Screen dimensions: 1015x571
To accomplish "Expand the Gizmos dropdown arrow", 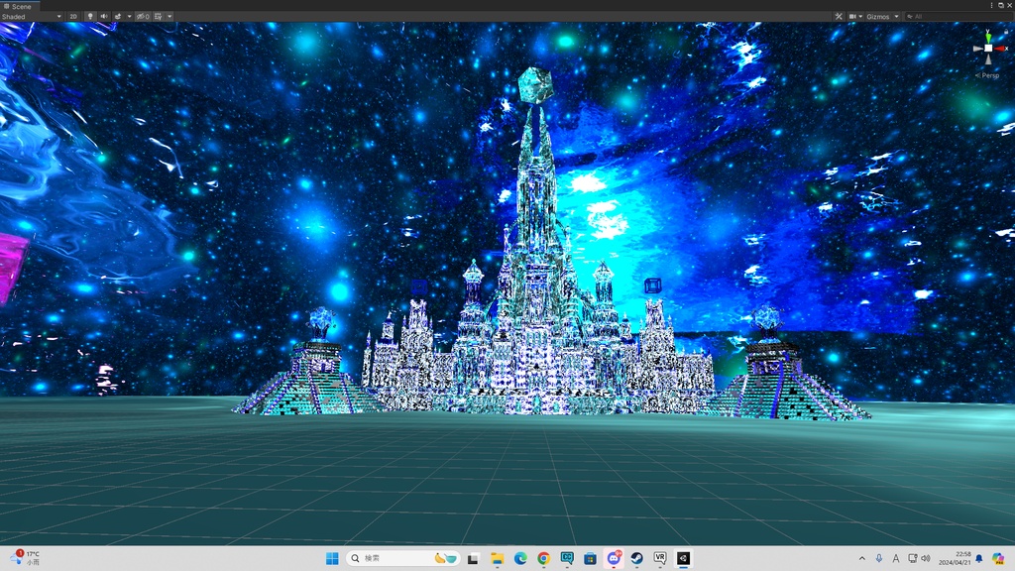I will [896, 16].
